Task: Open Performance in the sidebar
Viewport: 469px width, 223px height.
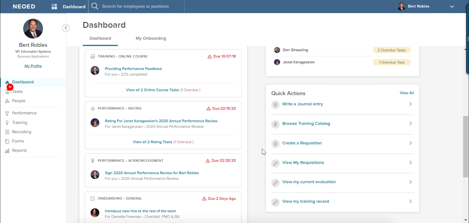Action: (24, 113)
